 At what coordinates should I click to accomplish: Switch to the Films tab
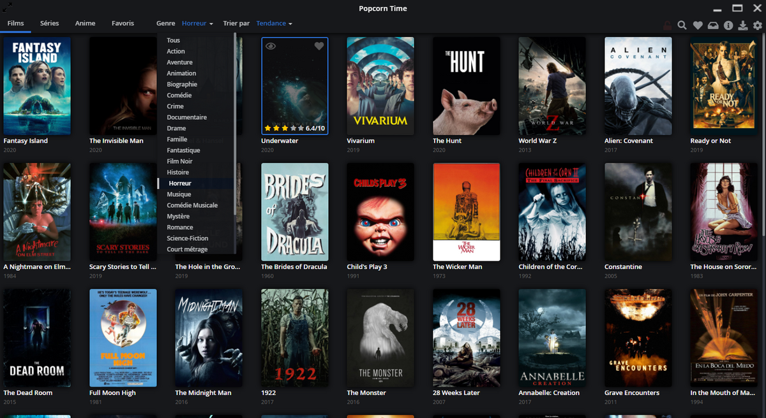coord(16,24)
